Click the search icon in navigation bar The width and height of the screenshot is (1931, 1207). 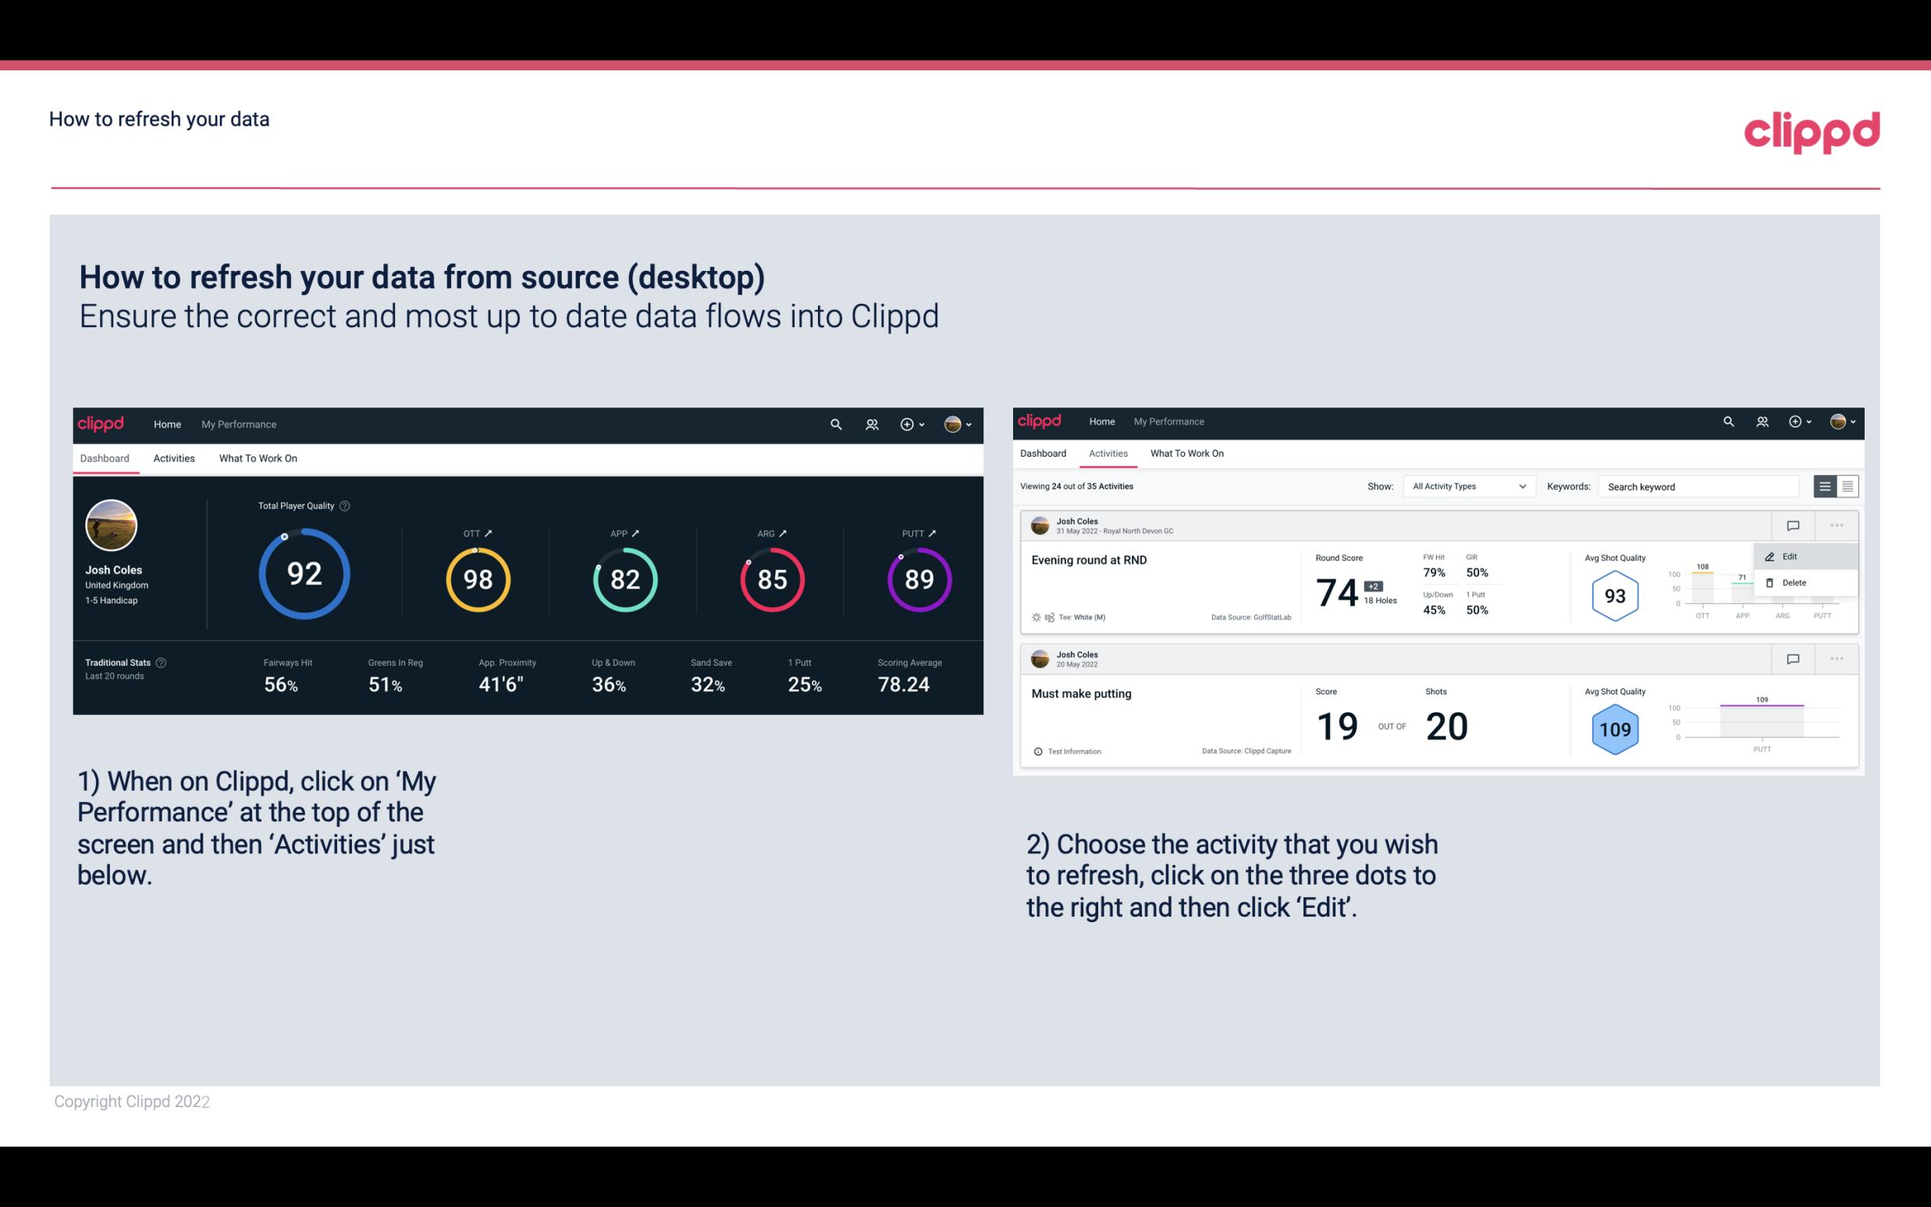pos(834,422)
